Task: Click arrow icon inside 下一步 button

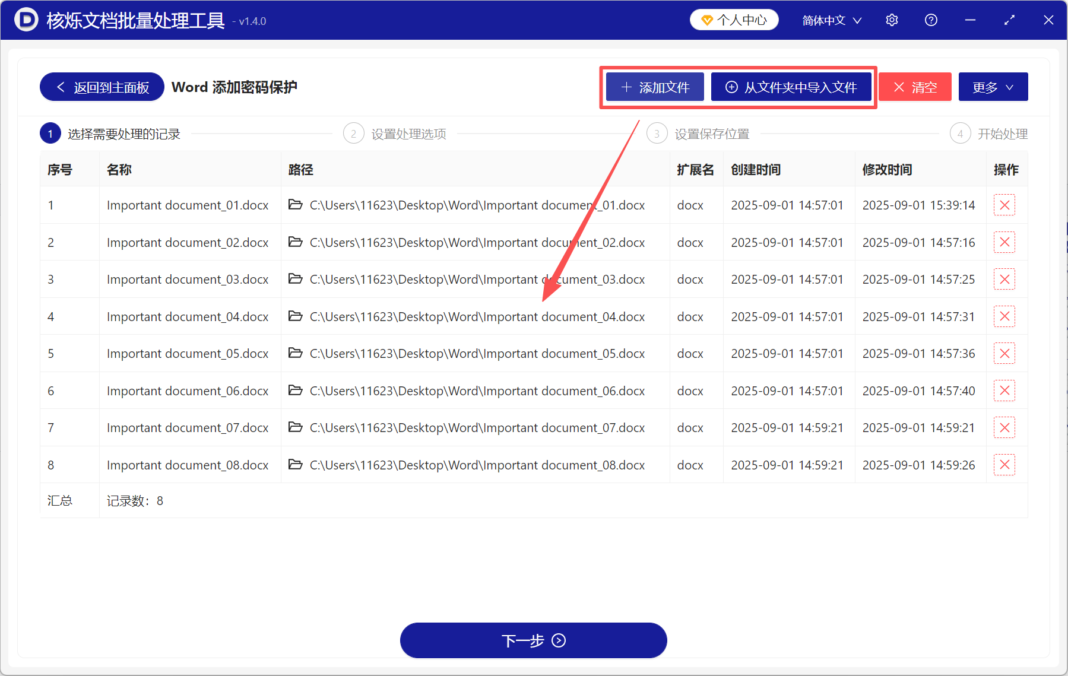Action: click(558, 640)
